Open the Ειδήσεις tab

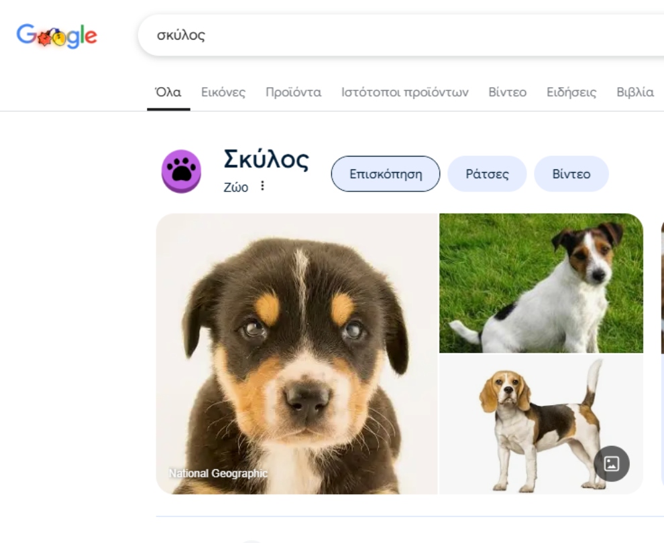tap(571, 92)
